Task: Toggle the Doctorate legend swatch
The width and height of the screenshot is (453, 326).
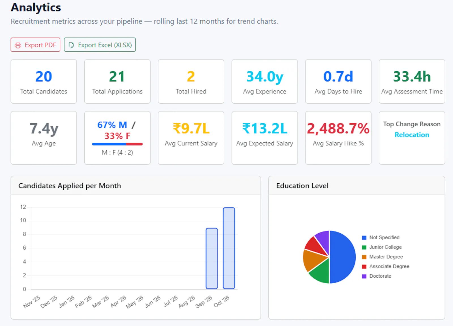Action: tap(364, 276)
